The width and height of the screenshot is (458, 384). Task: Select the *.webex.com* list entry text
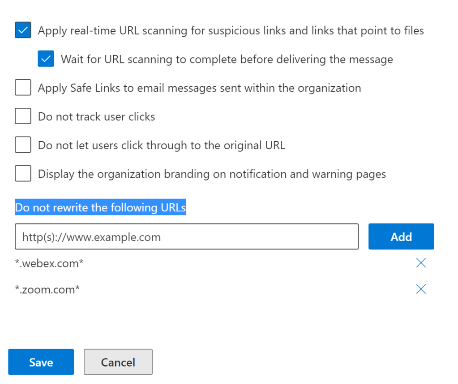tap(49, 264)
